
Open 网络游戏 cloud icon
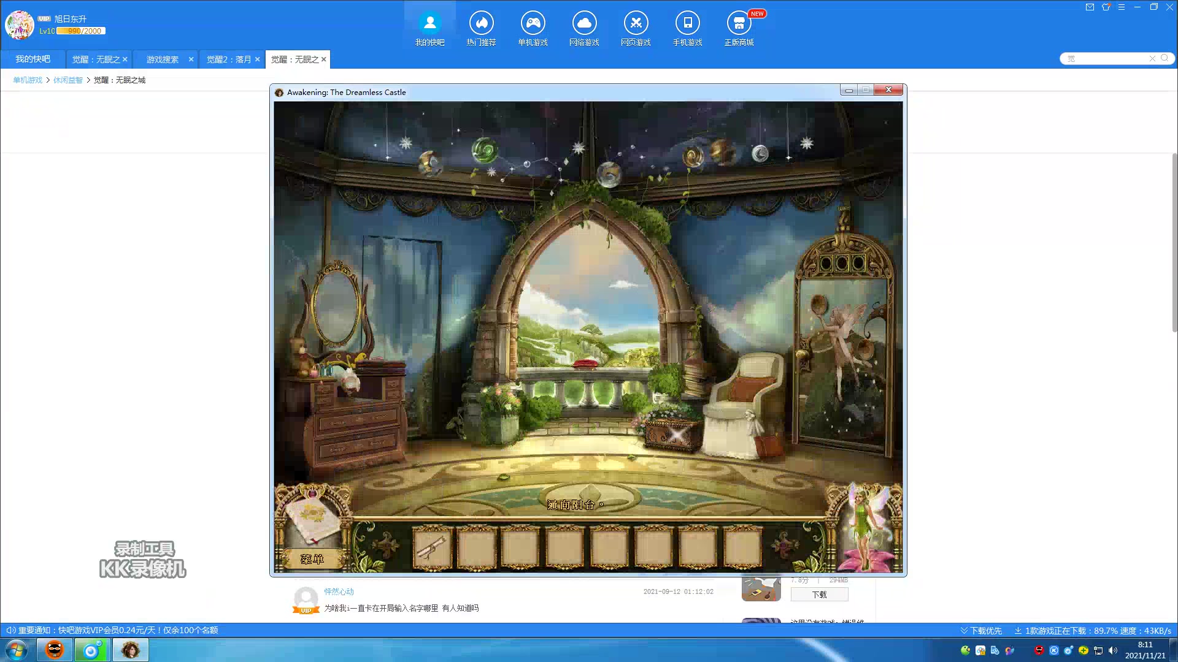click(584, 23)
